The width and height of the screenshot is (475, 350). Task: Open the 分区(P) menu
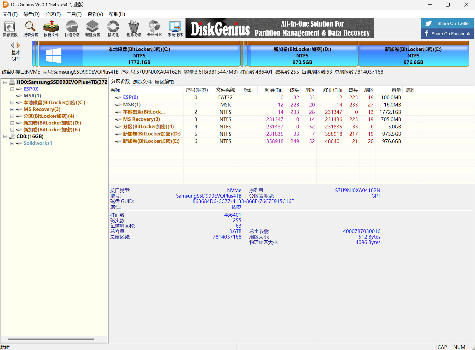pyautogui.click(x=53, y=14)
